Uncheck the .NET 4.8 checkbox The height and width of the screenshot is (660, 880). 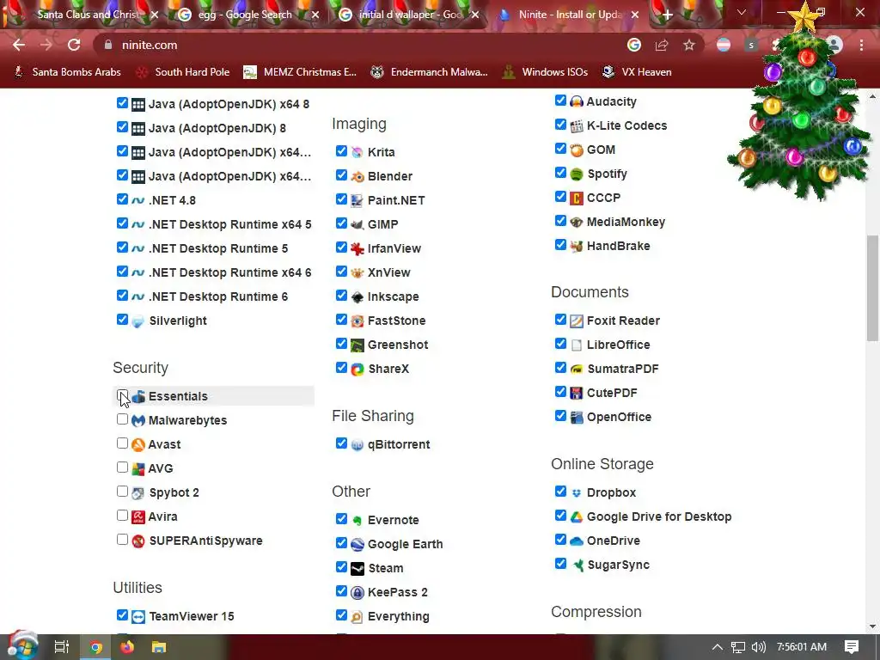point(122,199)
